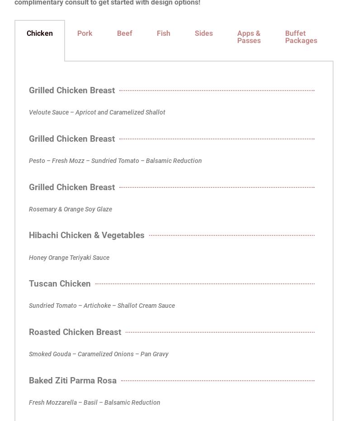Switch to the Sides tab

(x=203, y=33)
